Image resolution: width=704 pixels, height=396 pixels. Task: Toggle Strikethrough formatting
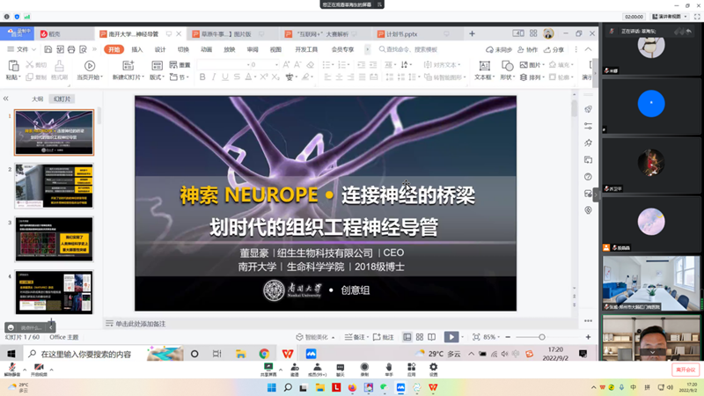point(237,77)
